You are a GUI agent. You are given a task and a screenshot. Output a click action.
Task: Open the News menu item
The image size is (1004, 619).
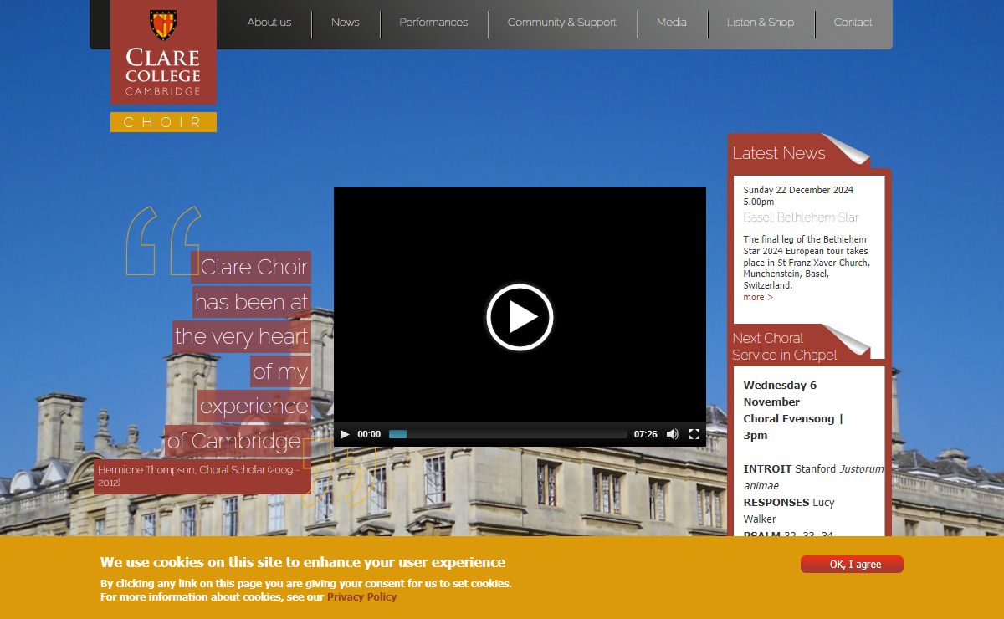click(346, 23)
